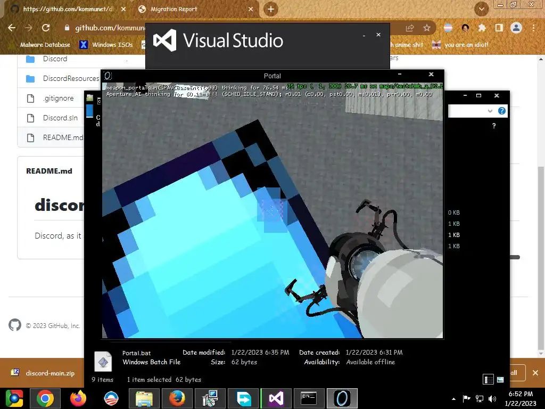Open the DiscordResources folder on GitHub
Screen dimensions: 545x409
click(x=71, y=79)
